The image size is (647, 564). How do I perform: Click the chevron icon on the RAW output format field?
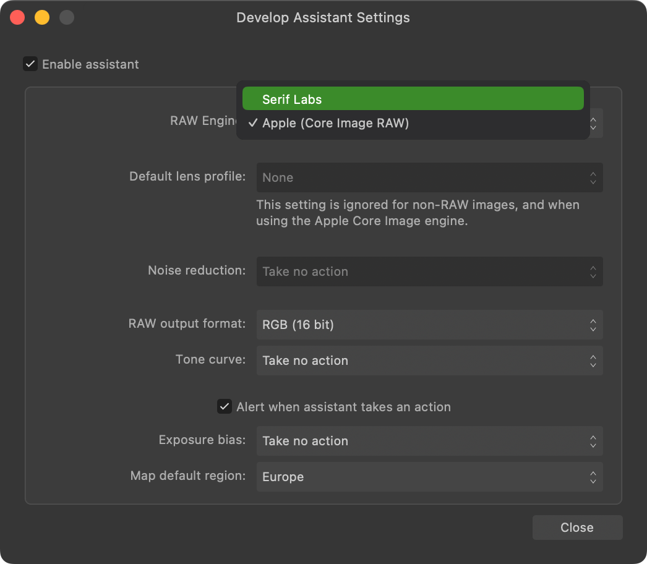coord(593,325)
